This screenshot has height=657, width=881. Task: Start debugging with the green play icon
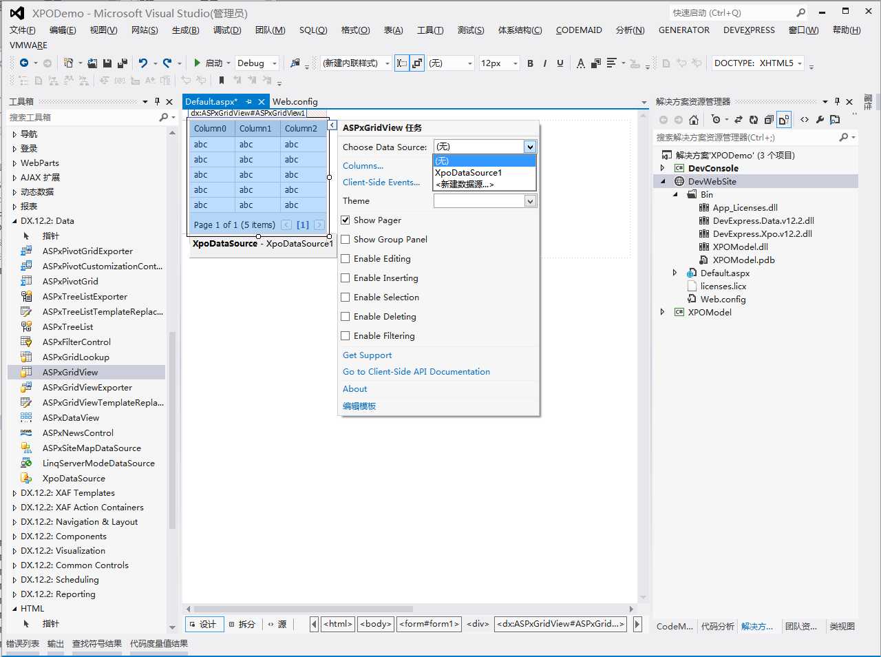point(198,63)
